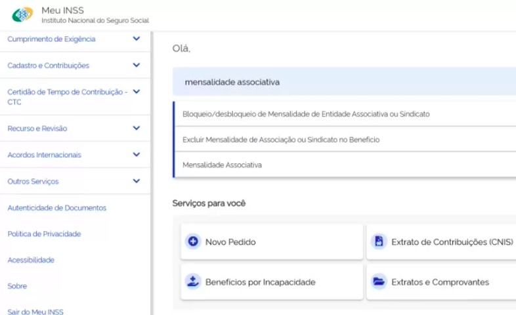Image resolution: width=516 pixels, height=315 pixels.
Task: Expand the Outros Serviços chevron
Action: click(x=137, y=181)
